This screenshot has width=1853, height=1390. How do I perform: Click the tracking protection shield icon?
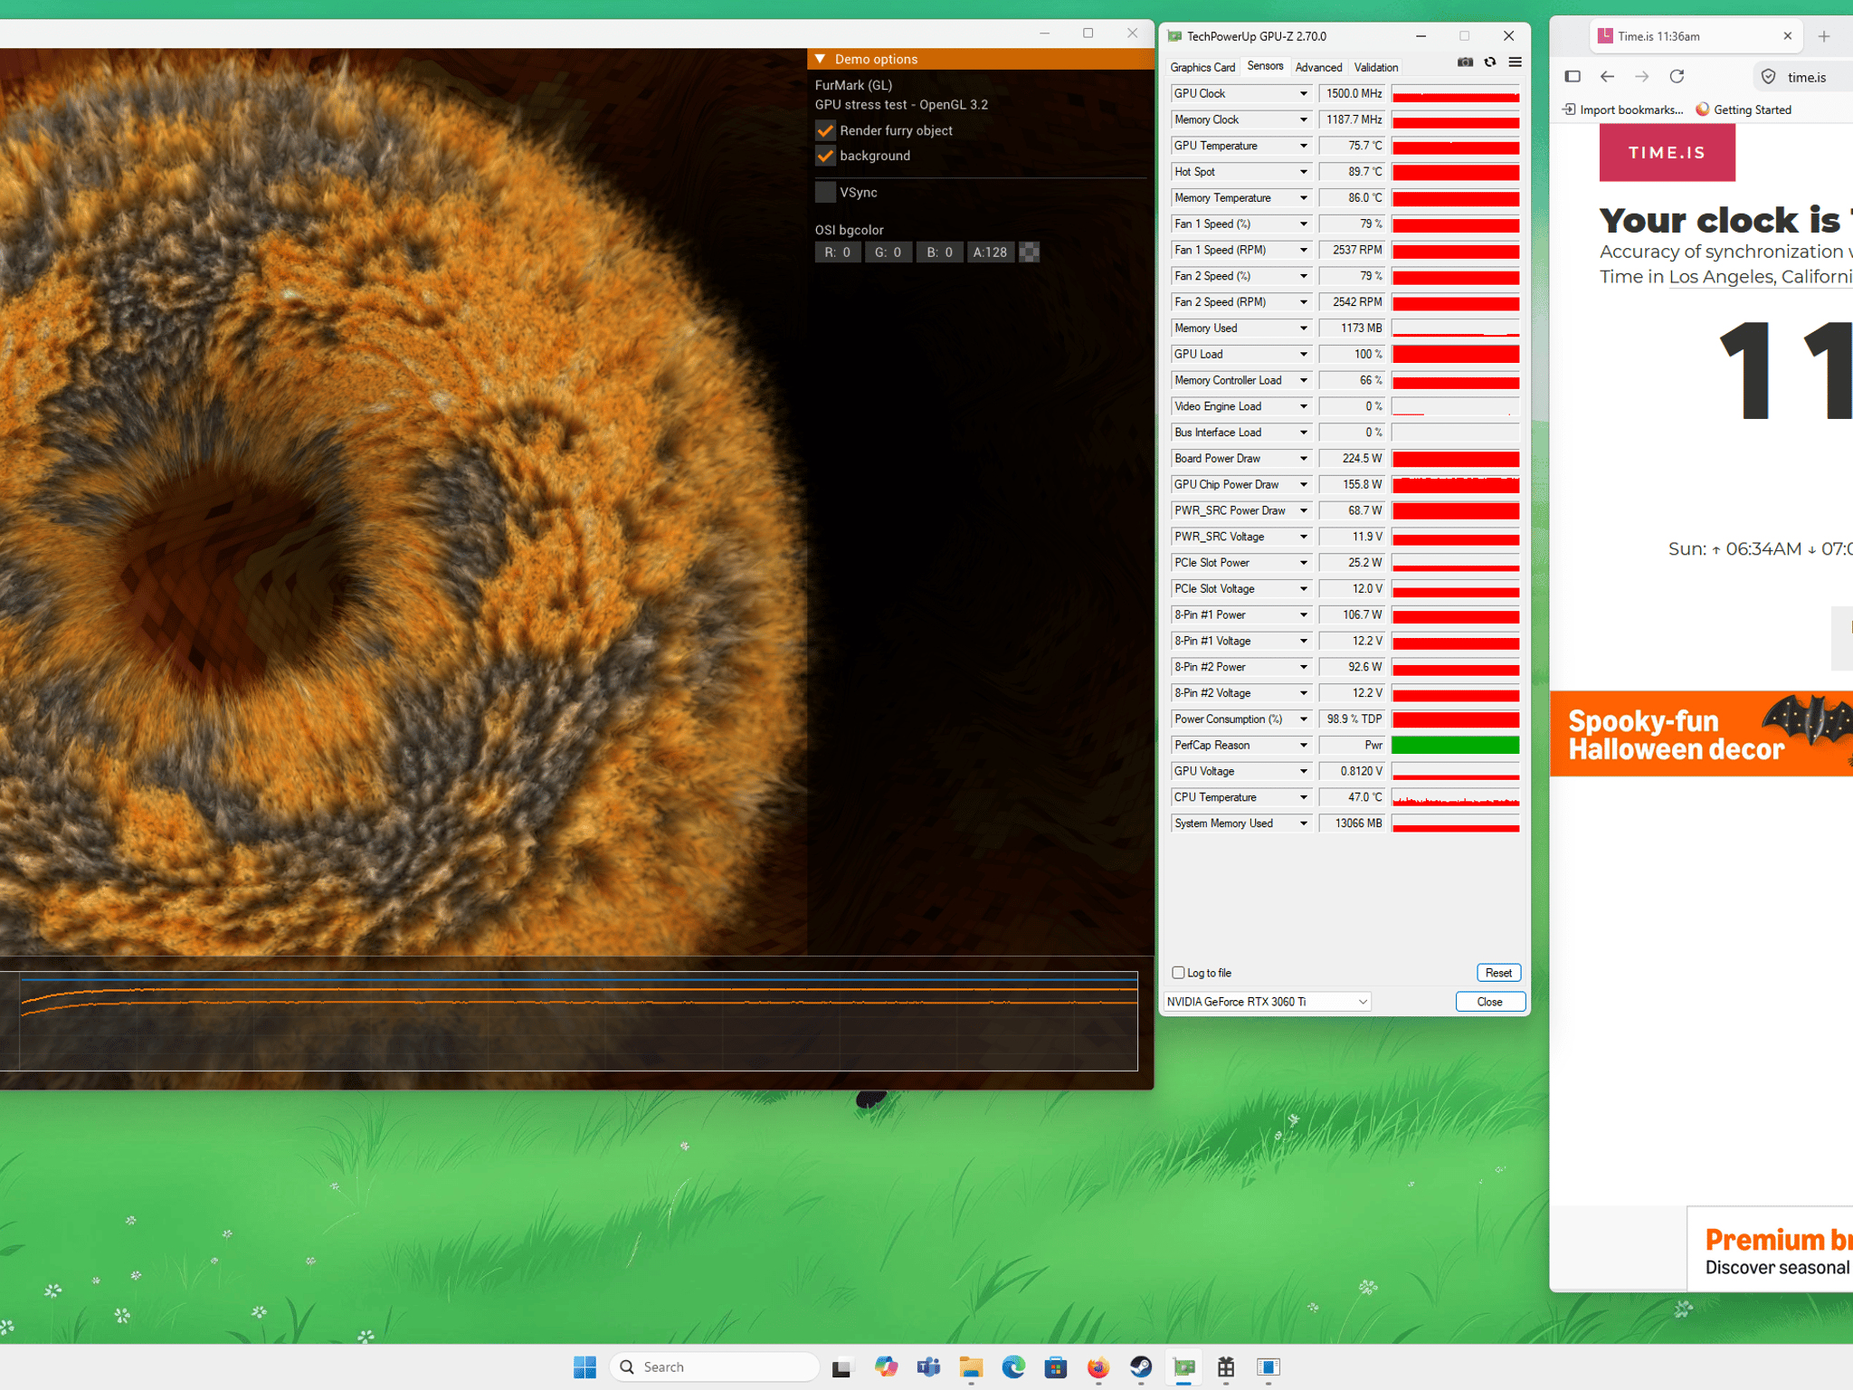(x=1769, y=77)
